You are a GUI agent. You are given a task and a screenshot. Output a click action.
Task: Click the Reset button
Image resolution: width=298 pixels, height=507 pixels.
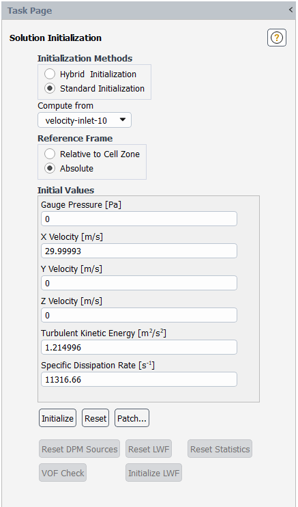coord(95,418)
